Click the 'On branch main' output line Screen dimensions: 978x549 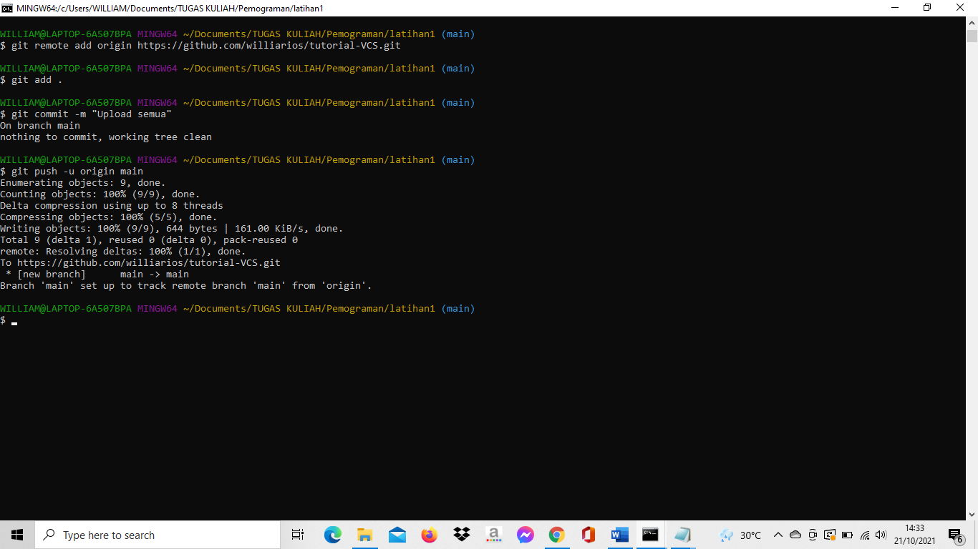(40, 126)
